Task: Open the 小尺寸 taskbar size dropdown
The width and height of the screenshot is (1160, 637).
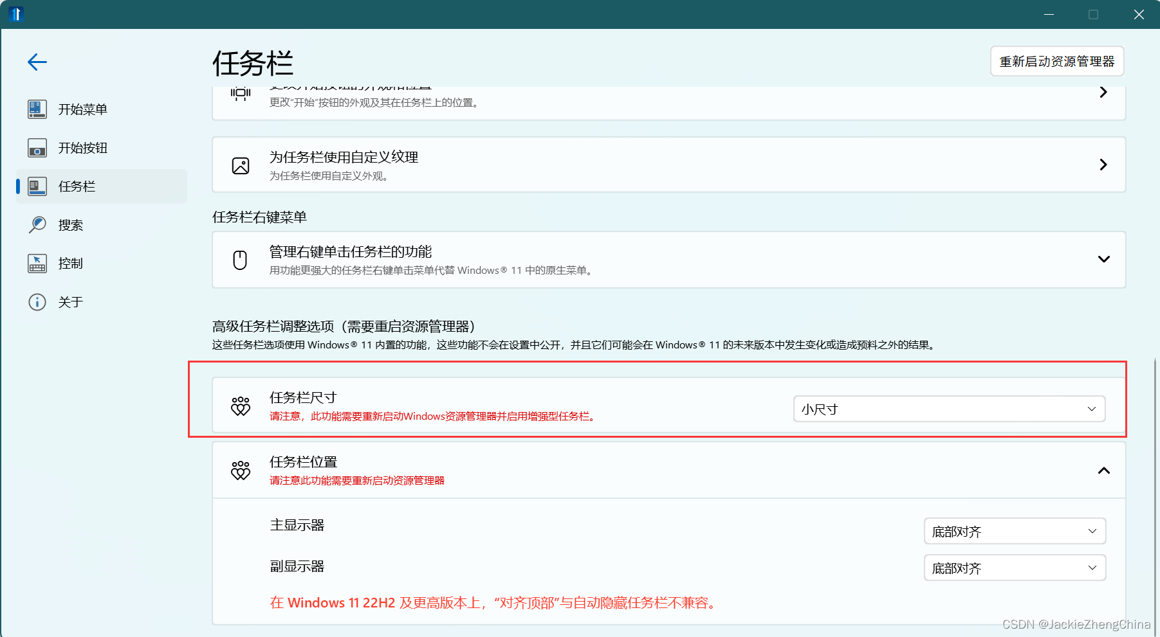Action: coord(948,409)
